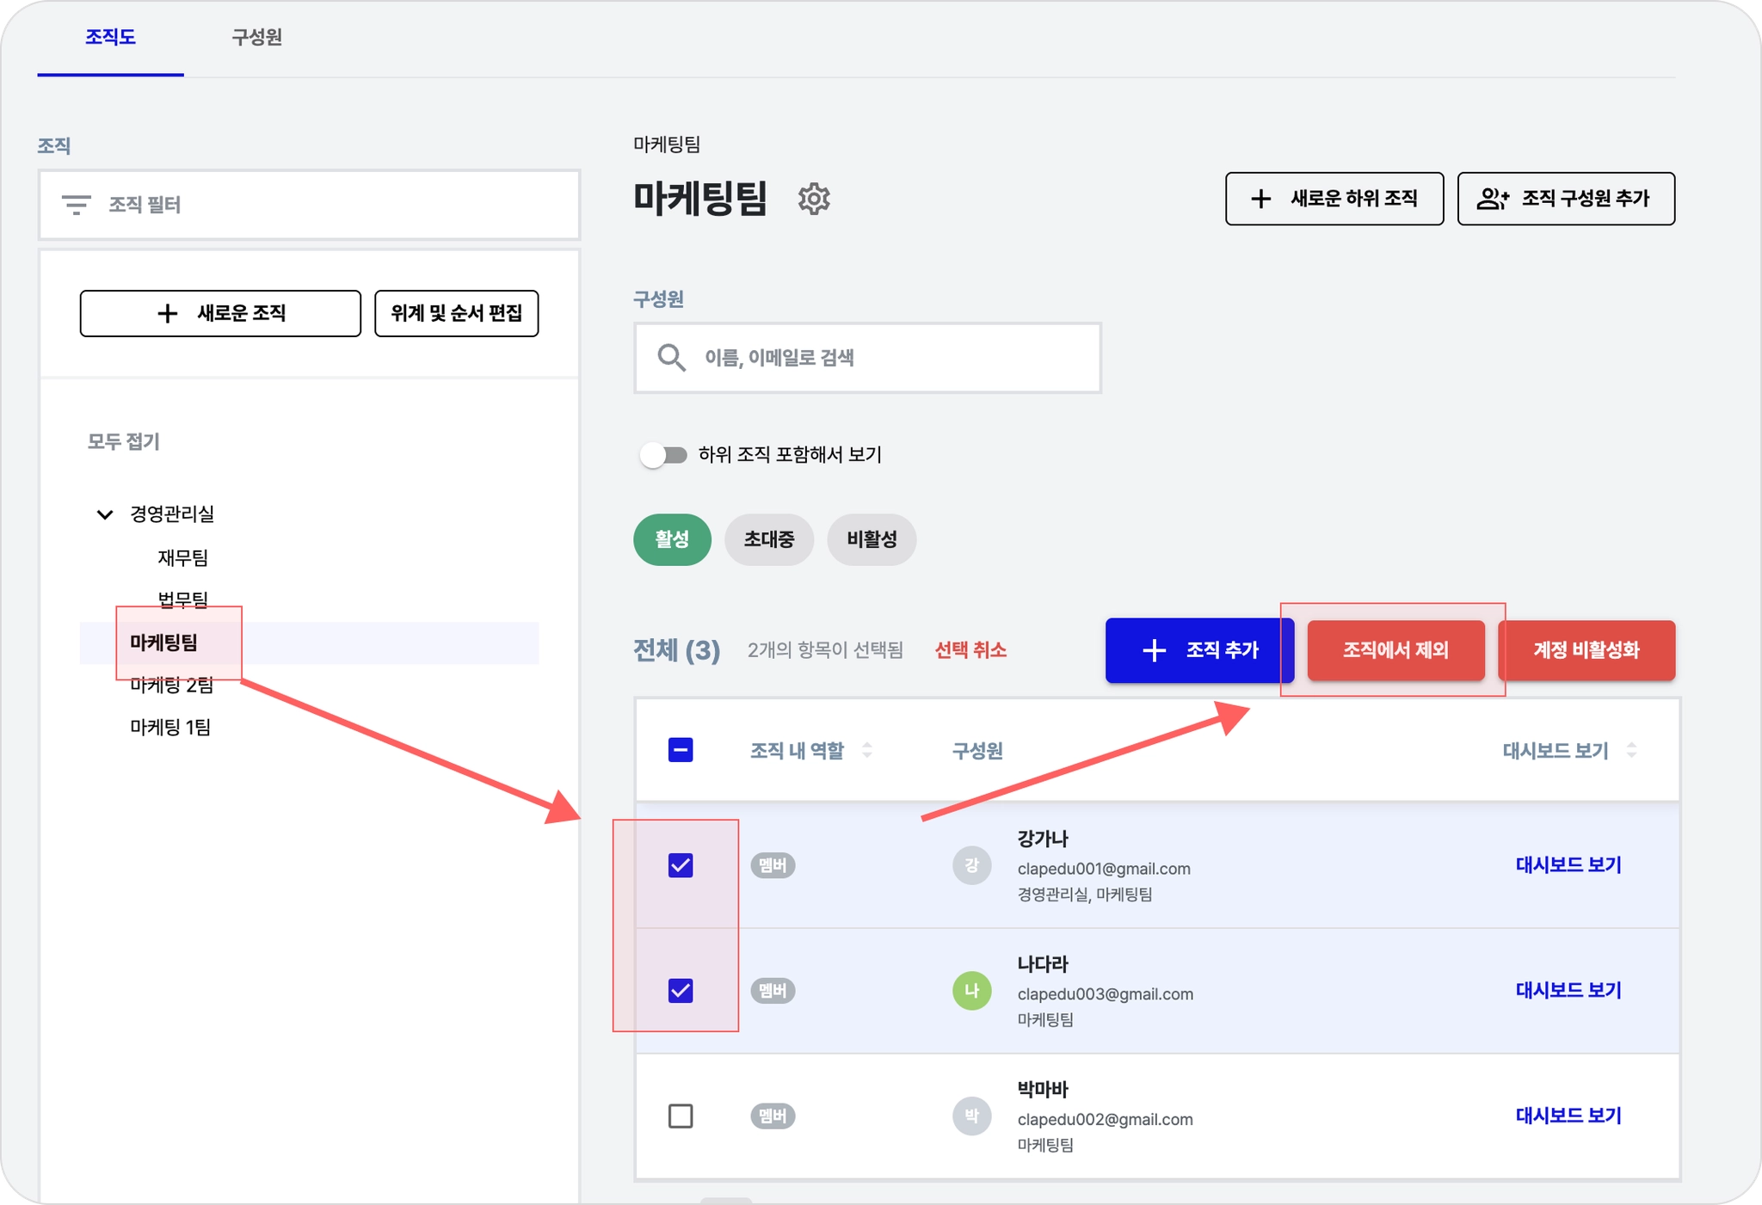Select the 비활성 status filter chip
The height and width of the screenshot is (1205, 1762).
[x=871, y=539]
